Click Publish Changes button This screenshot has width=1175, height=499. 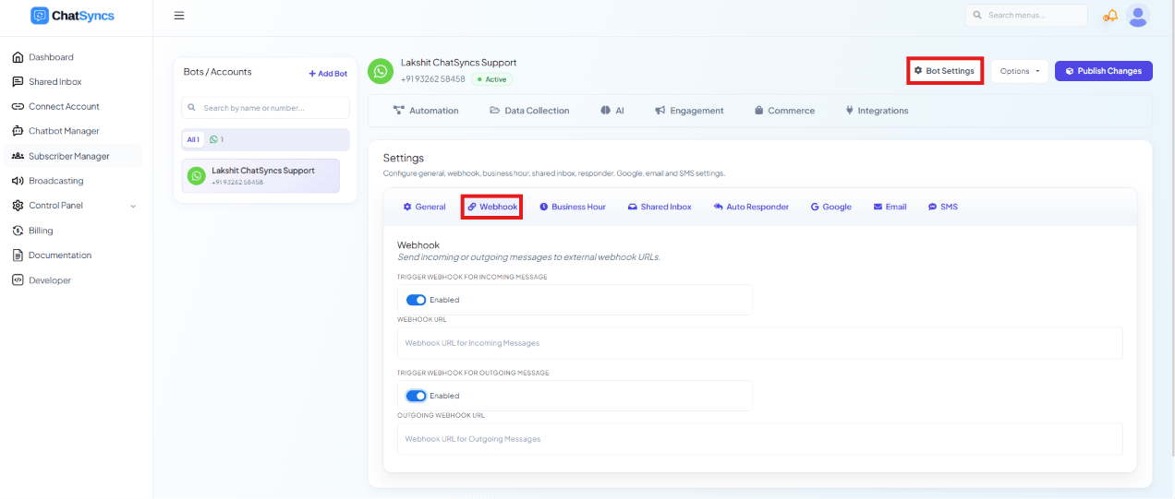pyautogui.click(x=1103, y=71)
